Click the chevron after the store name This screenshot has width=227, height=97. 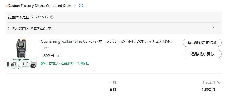tap(75, 6)
